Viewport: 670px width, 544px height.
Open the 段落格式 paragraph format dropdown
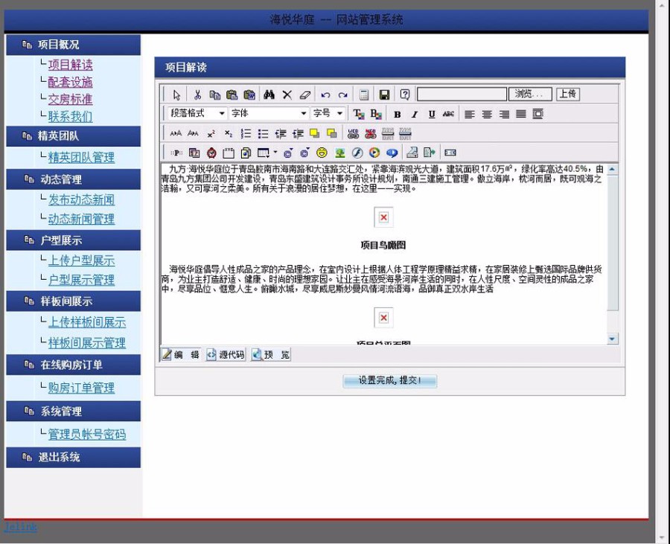pyautogui.click(x=197, y=114)
